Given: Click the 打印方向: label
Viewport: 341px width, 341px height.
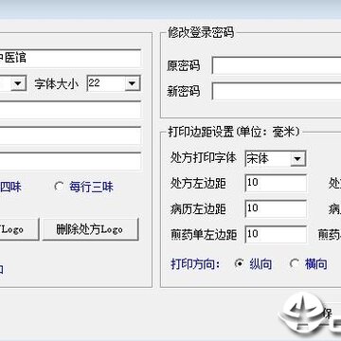Looking at the screenshot, I should pyautogui.click(x=195, y=264).
